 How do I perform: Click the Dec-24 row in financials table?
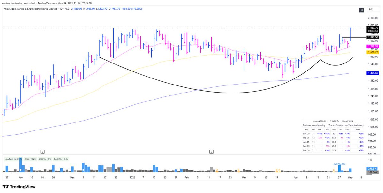[333, 151]
